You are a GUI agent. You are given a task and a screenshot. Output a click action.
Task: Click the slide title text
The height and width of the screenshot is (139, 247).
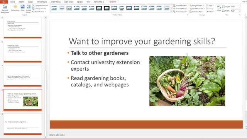142,41
